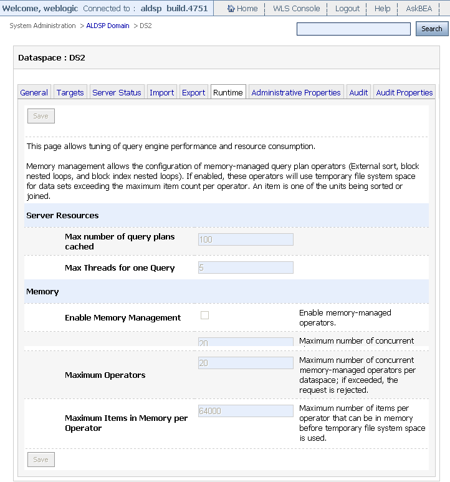Switch to the Targets tab

point(70,92)
